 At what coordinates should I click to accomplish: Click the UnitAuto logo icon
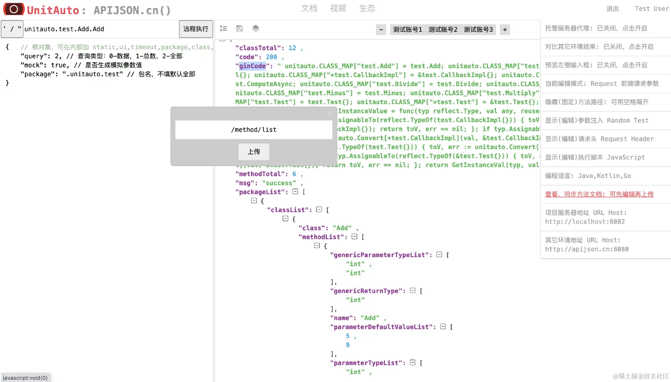tap(14, 9)
